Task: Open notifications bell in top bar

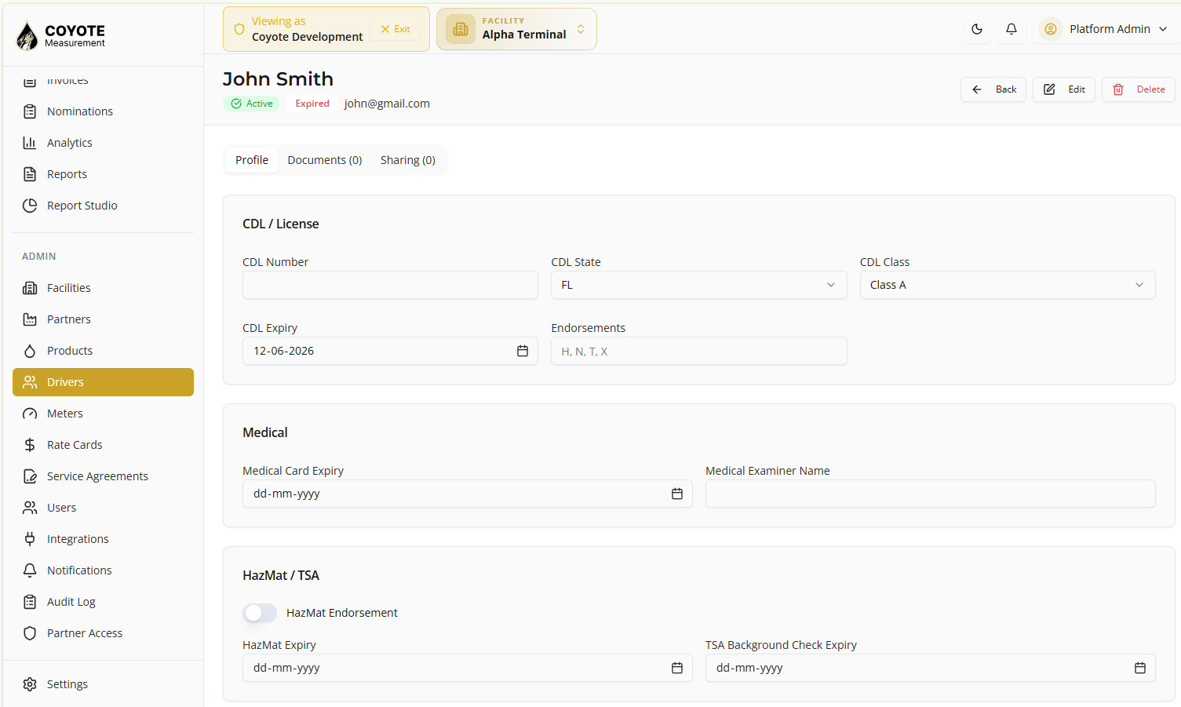Action: pos(1012,29)
